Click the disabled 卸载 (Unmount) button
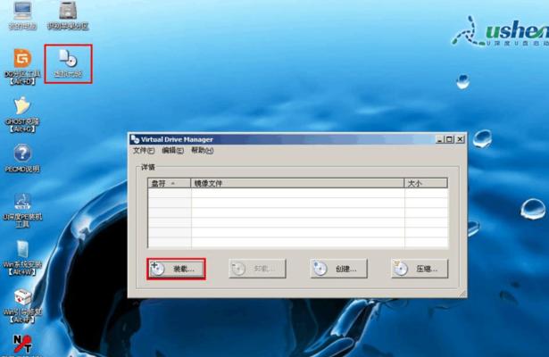Viewport: 549px width, 357px height. [257, 269]
